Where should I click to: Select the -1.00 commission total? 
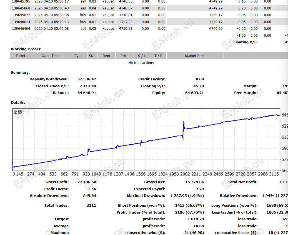pyautogui.click(x=241, y=36)
